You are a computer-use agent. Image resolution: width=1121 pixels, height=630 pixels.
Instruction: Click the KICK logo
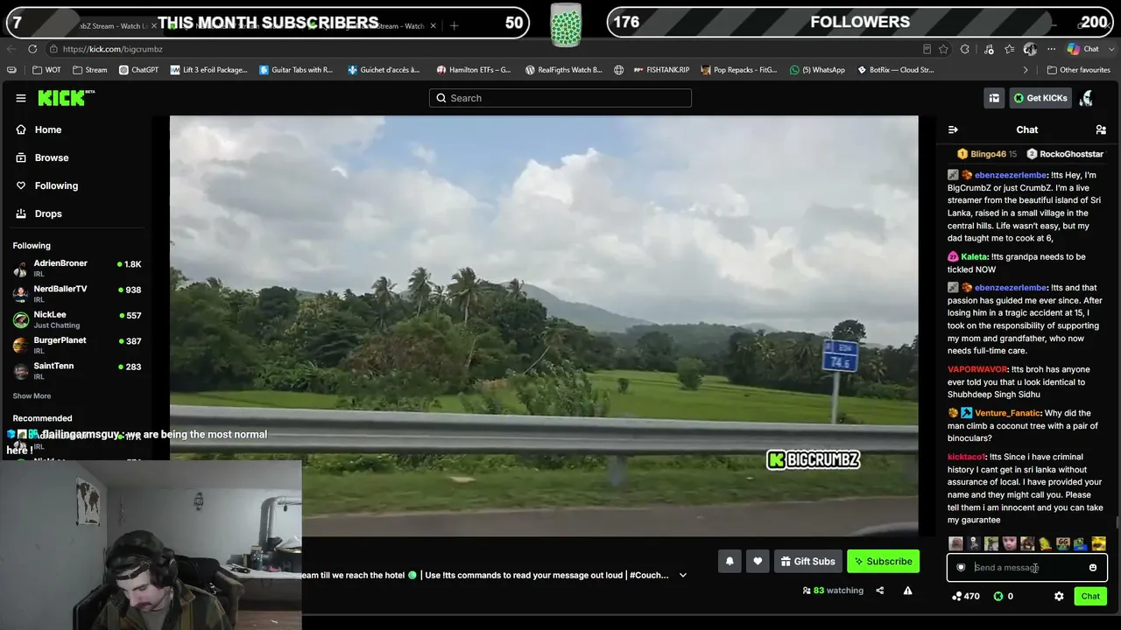click(x=66, y=98)
